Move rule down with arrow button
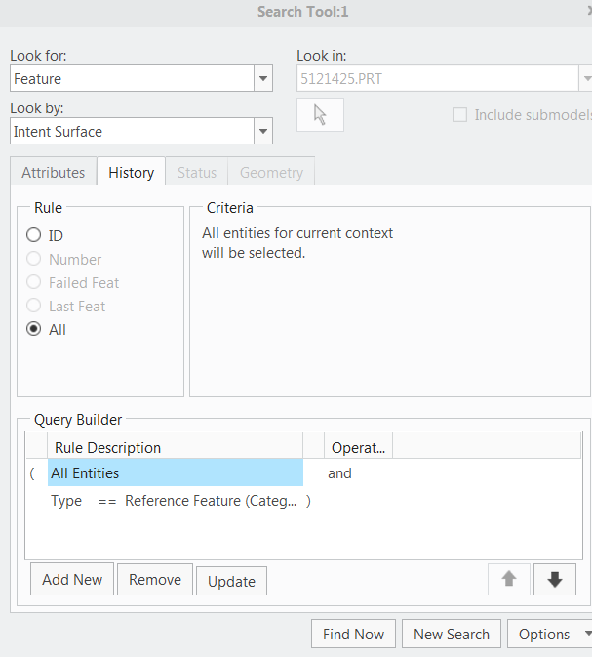Screen dimensions: 592x657 pyautogui.click(x=555, y=579)
